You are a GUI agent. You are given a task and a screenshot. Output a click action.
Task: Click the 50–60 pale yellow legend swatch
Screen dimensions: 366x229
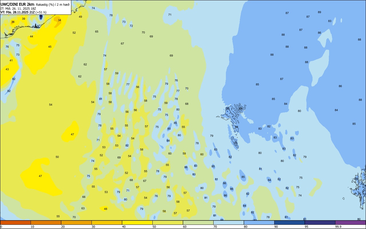pyautogui.click(x=168, y=222)
